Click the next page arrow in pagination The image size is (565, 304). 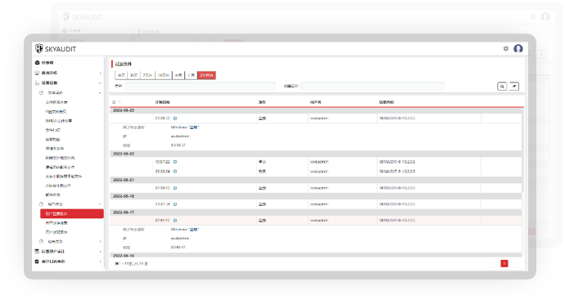click(x=515, y=264)
